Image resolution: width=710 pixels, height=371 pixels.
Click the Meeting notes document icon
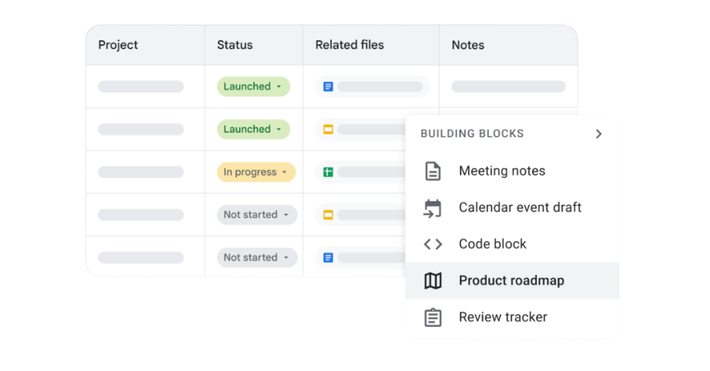(x=433, y=171)
